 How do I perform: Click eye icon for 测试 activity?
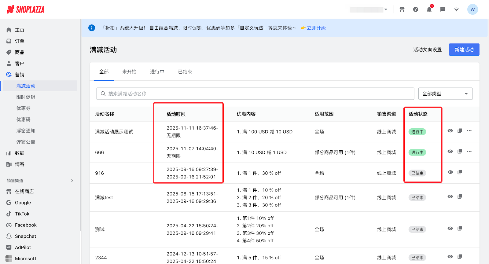[450, 229]
